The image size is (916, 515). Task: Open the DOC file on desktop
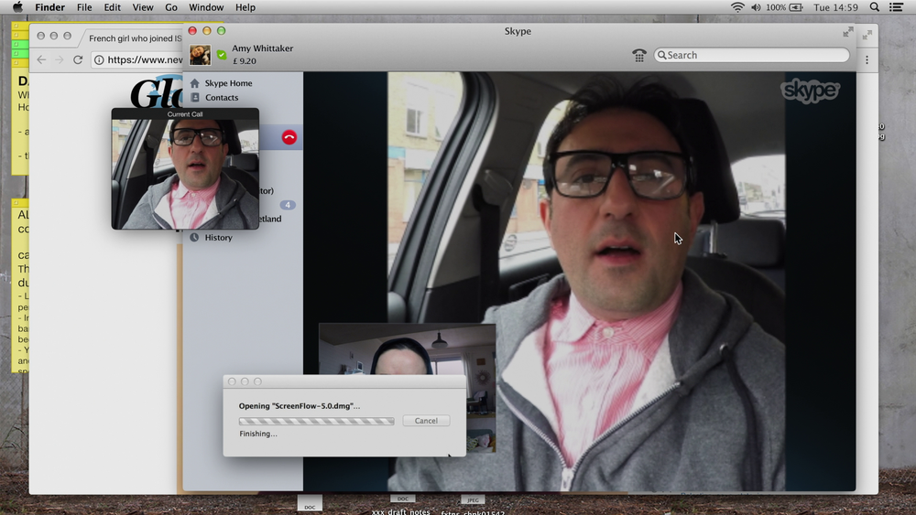click(x=310, y=503)
